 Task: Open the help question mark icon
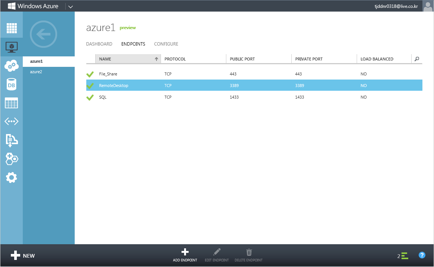422,255
